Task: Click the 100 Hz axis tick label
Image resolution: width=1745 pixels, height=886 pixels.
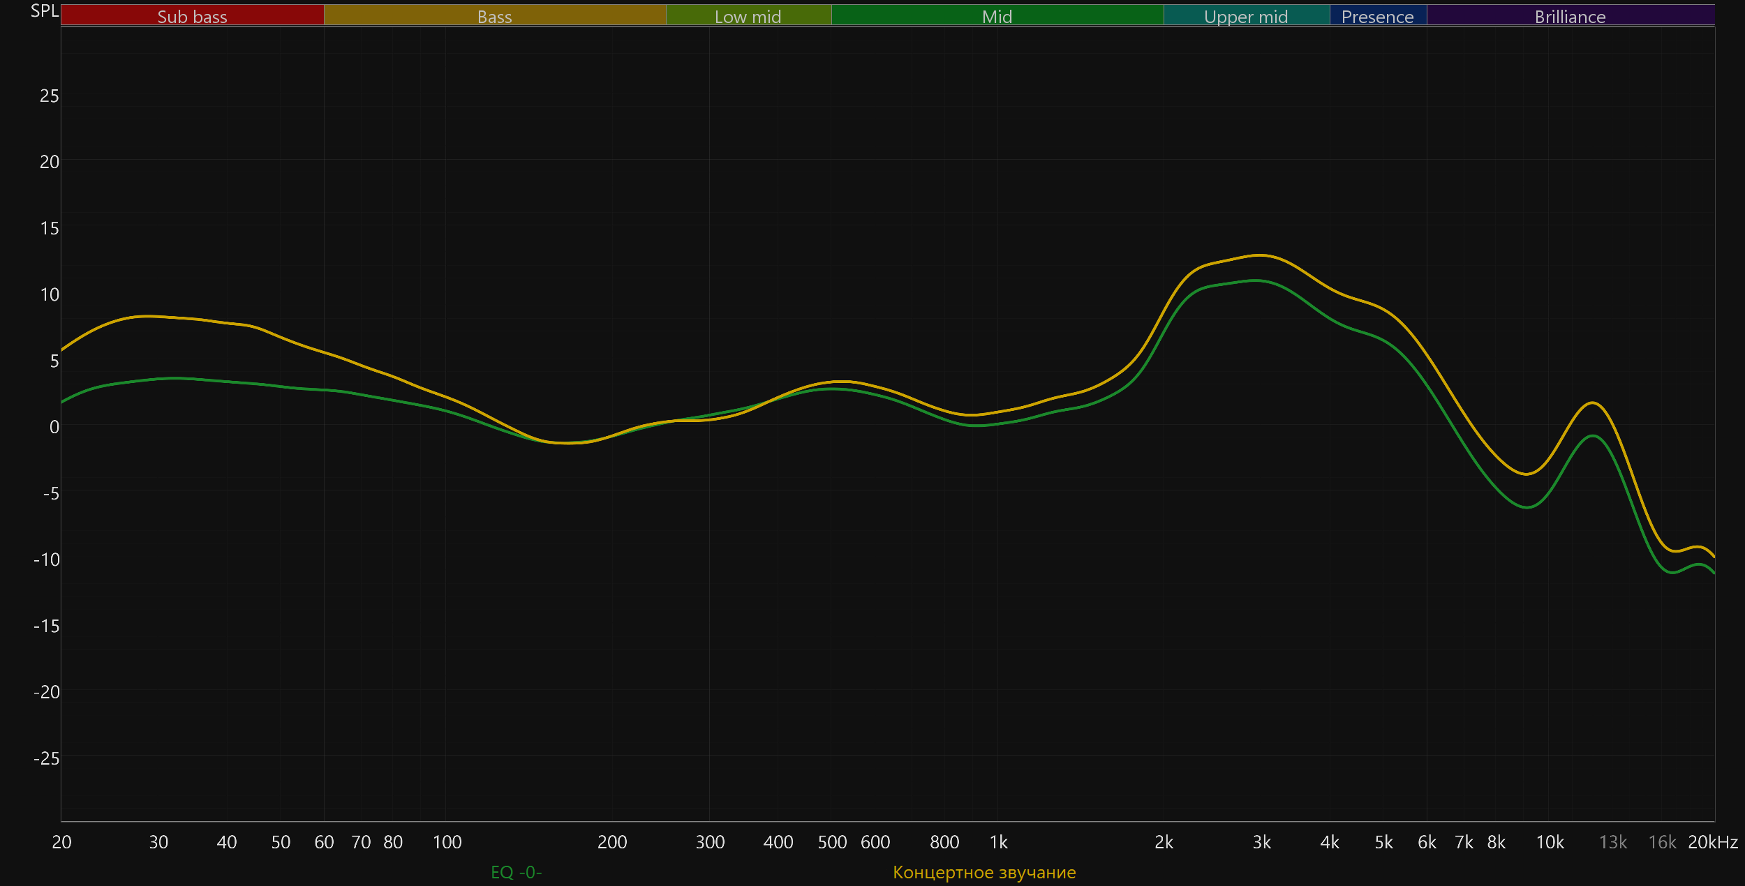Action: [x=447, y=842]
